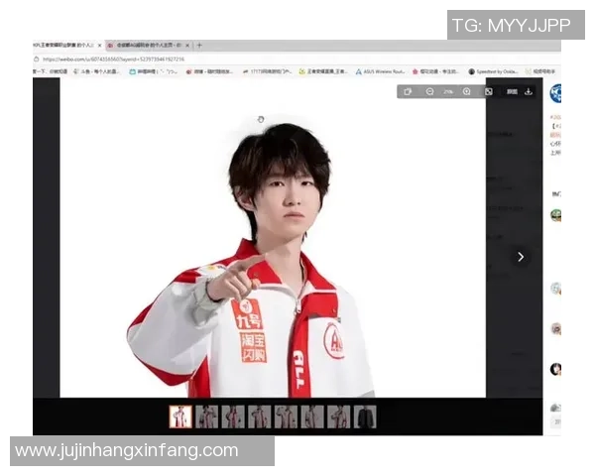This screenshot has width=595, height=476.
Task: Click the fit-to-screen icon in viewer toolbar
Action: tap(488, 91)
